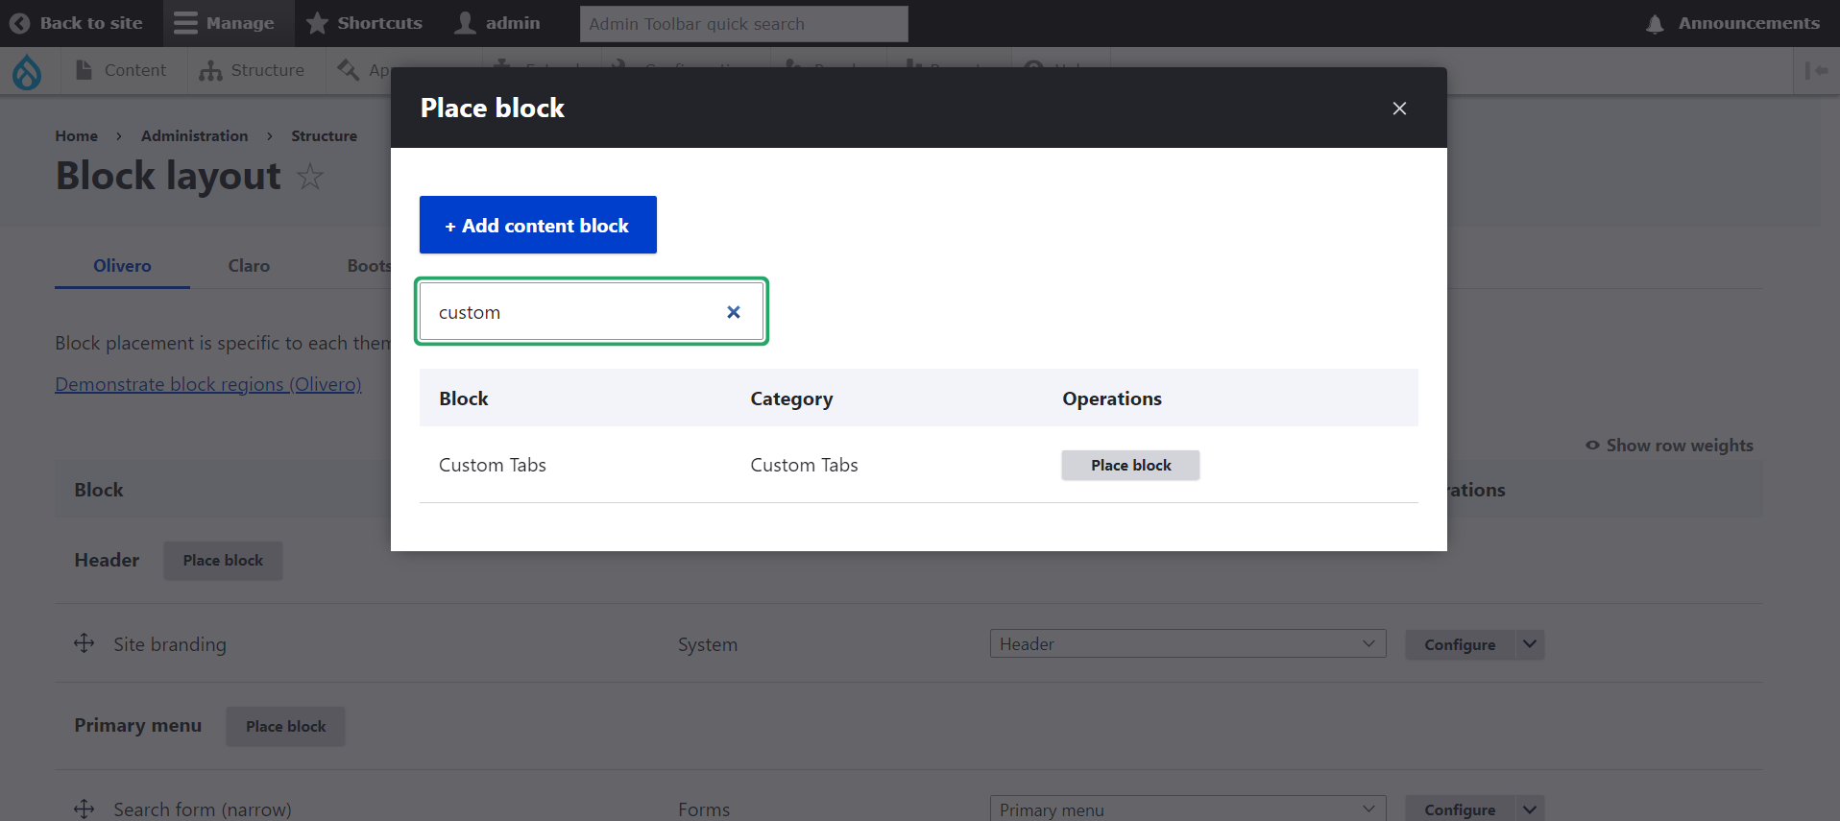Click into the Admin Toolbar quick search
This screenshot has width=1840, height=821.
pyautogui.click(x=743, y=24)
